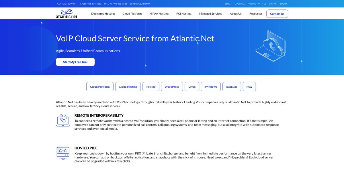The image size is (344, 177).
Task: Click the VoIP Cloud Server Service heading
Action: point(135,38)
